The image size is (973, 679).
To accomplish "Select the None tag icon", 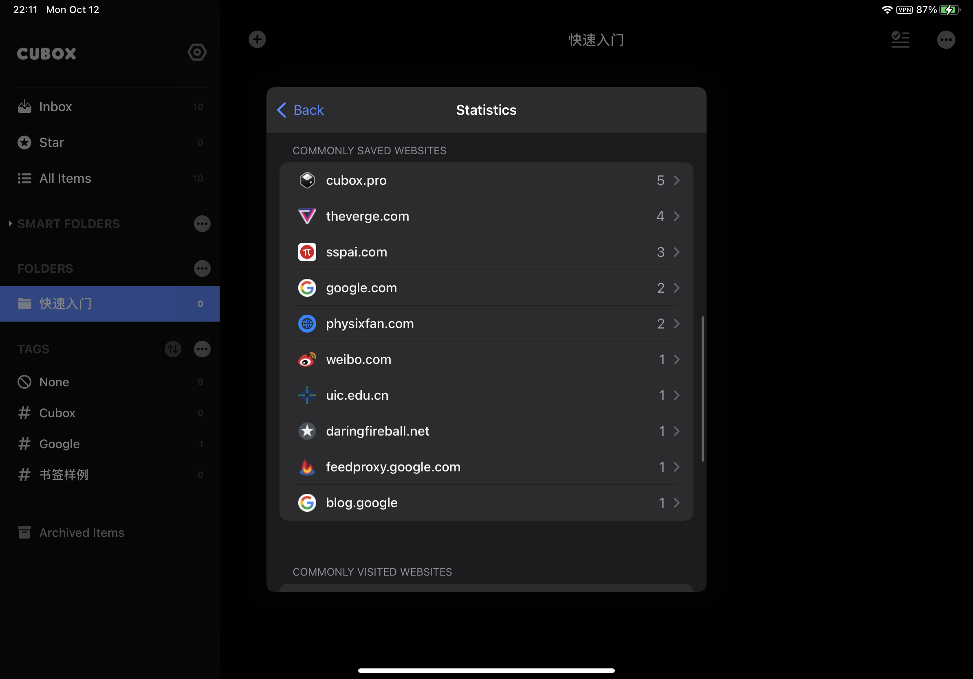I will click(24, 382).
